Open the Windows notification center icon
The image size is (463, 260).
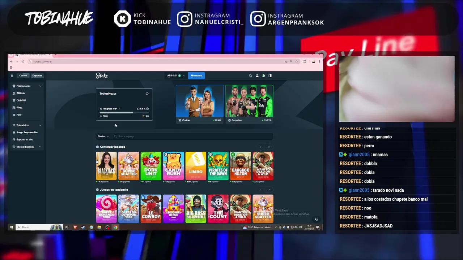pyautogui.click(x=318, y=227)
